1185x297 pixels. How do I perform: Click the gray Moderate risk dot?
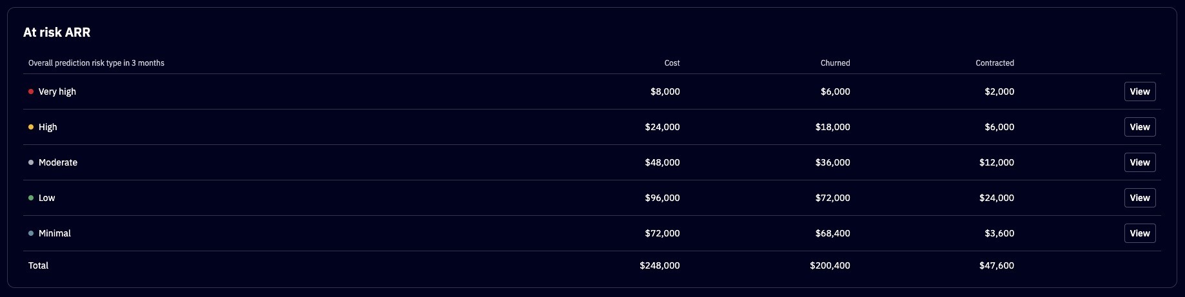[31, 162]
